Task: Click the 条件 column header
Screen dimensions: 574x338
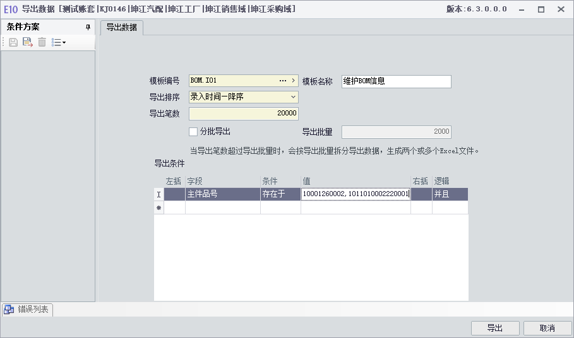Action: pos(281,181)
